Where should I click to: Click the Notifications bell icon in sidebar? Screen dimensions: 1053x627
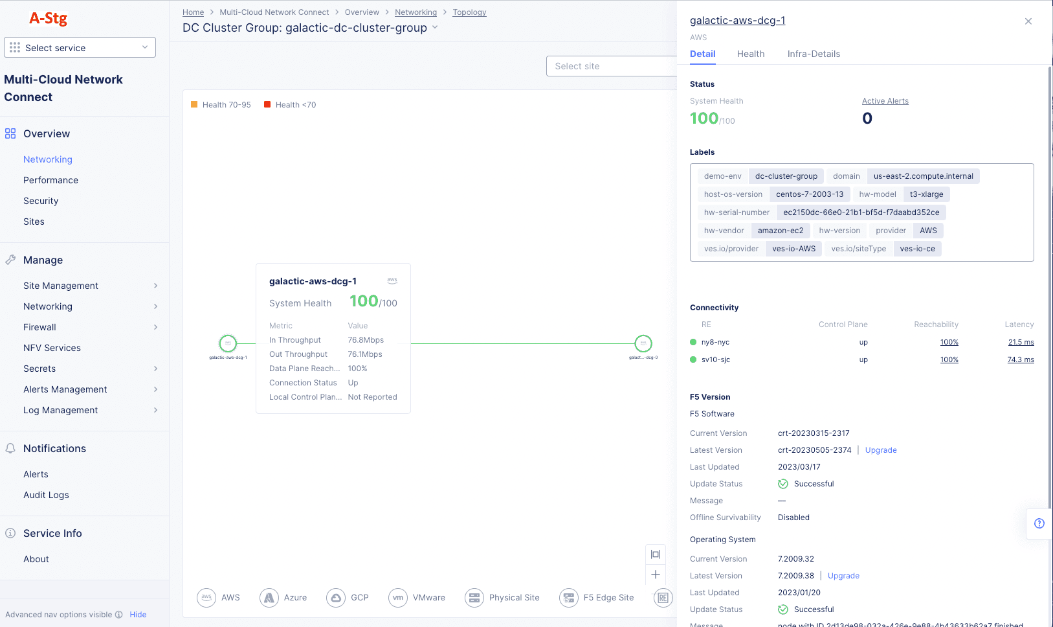[10, 448]
